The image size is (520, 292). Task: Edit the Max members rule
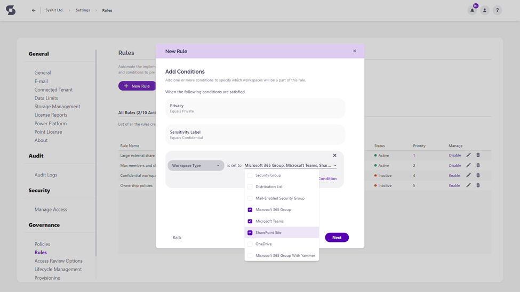coord(468,165)
